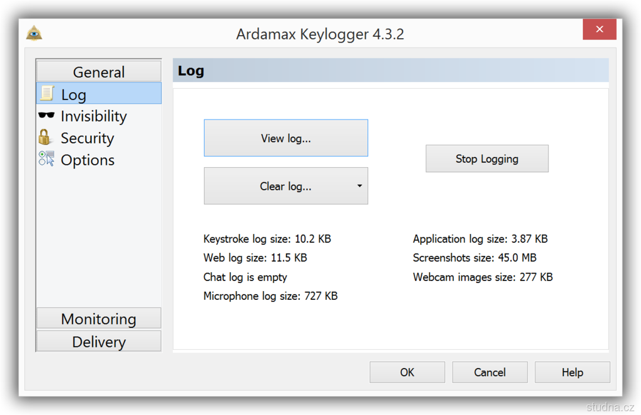Expand the General section header
This screenshot has width=641, height=415.
pyautogui.click(x=98, y=72)
